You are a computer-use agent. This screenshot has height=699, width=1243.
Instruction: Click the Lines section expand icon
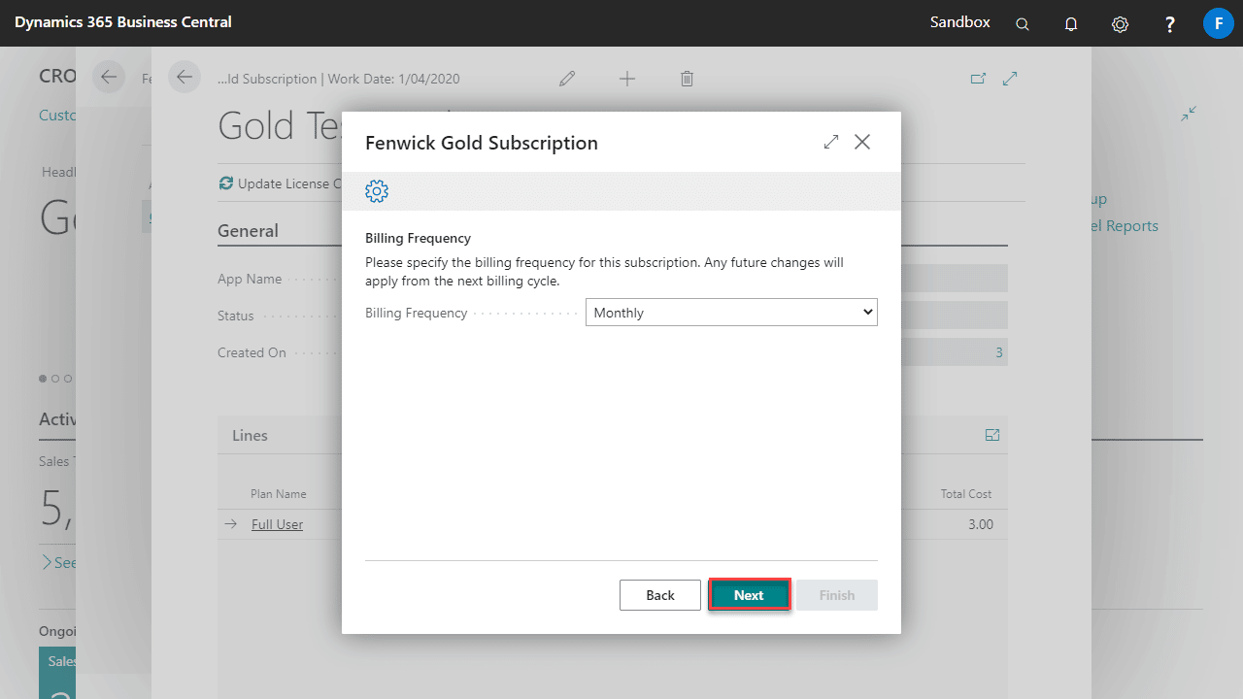(x=992, y=435)
